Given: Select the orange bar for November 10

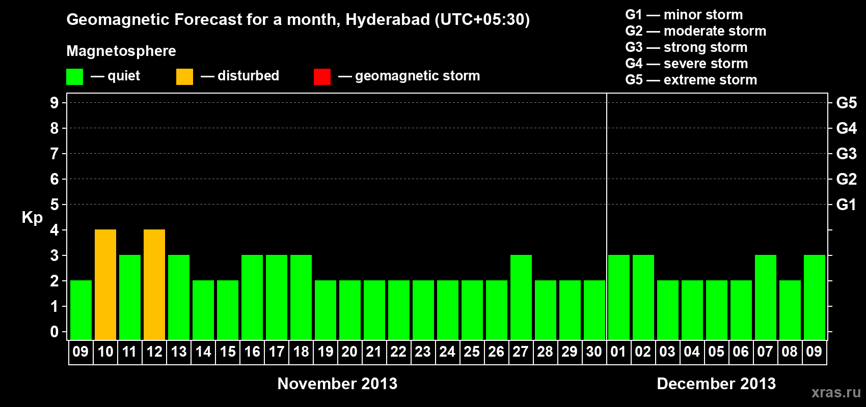Looking at the screenshot, I should [105, 285].
